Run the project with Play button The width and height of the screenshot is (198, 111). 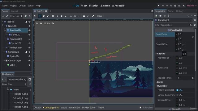pyautogui.click(x=159, y=6)
